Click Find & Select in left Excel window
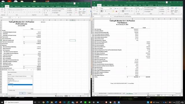 click(x=84, y=11)
